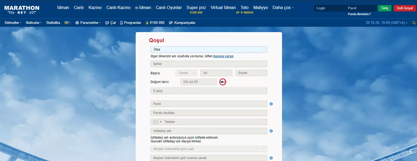Expand the phone country code selector
The image size is (417, 161).
tap(157, 122)
